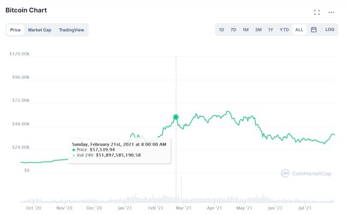
Task: Select the 3M time range
Action: (258, 30)
